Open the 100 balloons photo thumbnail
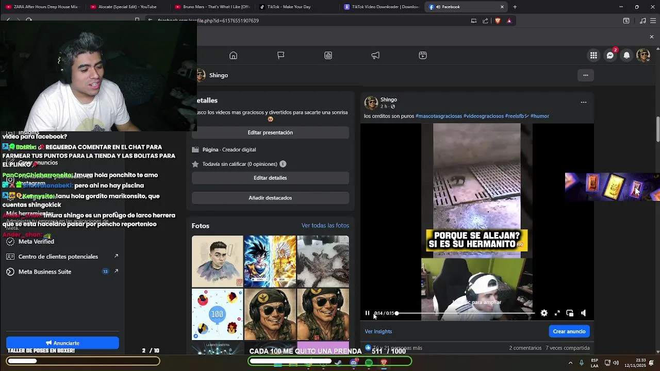This screenshot has width=660, height=371. coord(217,314)
